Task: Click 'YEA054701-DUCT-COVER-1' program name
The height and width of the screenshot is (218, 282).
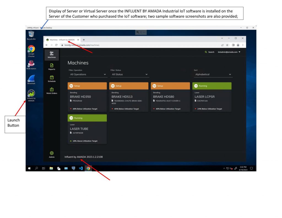Action: (x=168, y=101)
